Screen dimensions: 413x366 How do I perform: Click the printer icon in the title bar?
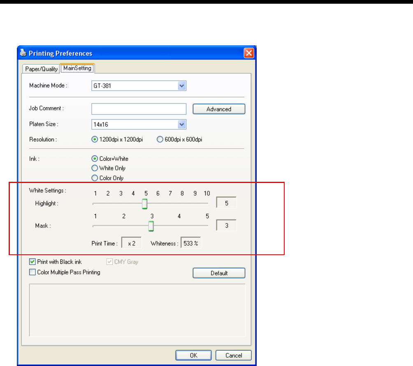pyautogui.click(x=23, y=53)
